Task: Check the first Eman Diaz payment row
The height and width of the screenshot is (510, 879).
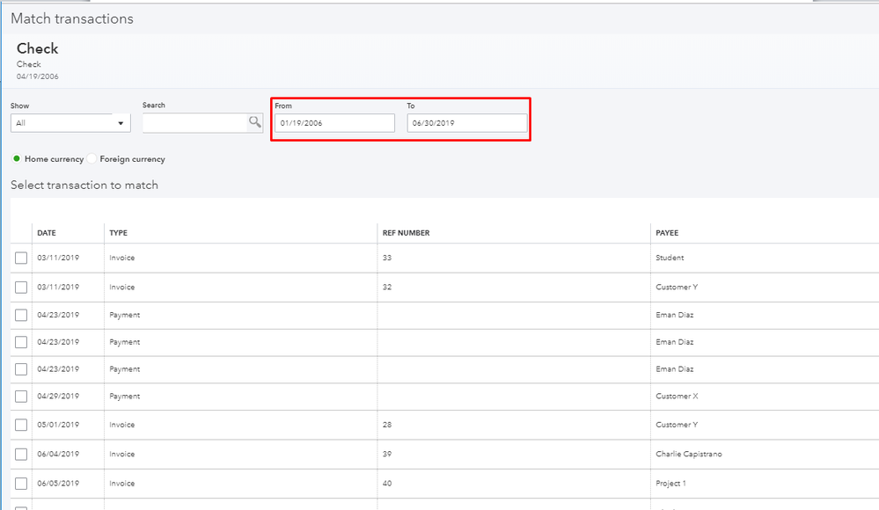Action: (x=21, y=315)
